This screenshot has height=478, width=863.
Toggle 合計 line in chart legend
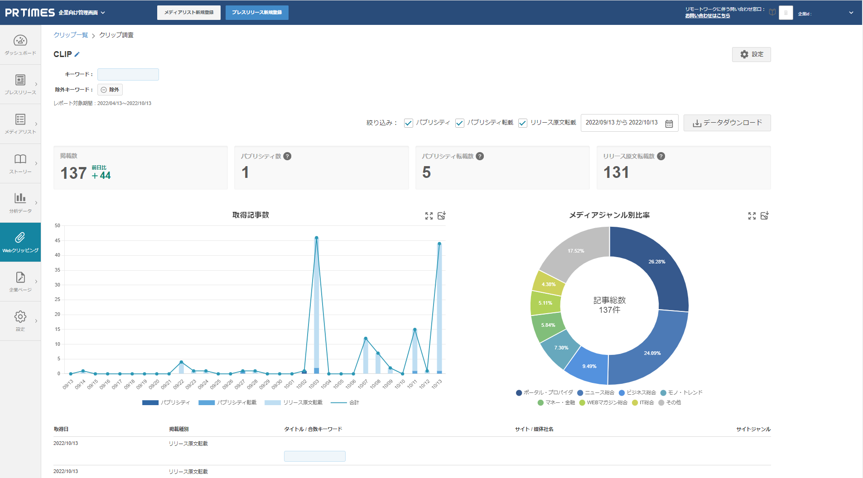[345, 402]
